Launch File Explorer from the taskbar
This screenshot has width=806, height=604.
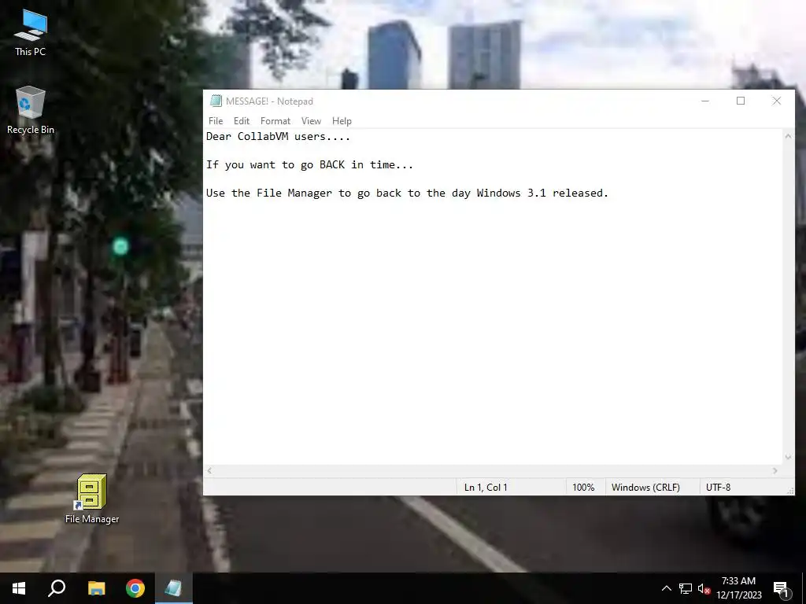(x=96, y=588)
